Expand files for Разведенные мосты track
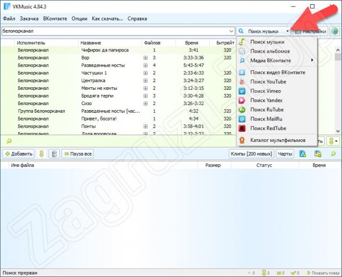 (x=145, y=65)
